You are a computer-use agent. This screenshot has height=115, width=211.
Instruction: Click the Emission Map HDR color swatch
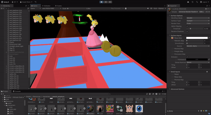[x=197, y=59]
